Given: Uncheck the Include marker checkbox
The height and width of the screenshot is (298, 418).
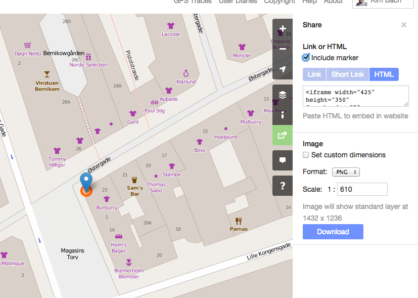Looking at the screenshot, I should point(306,58).
